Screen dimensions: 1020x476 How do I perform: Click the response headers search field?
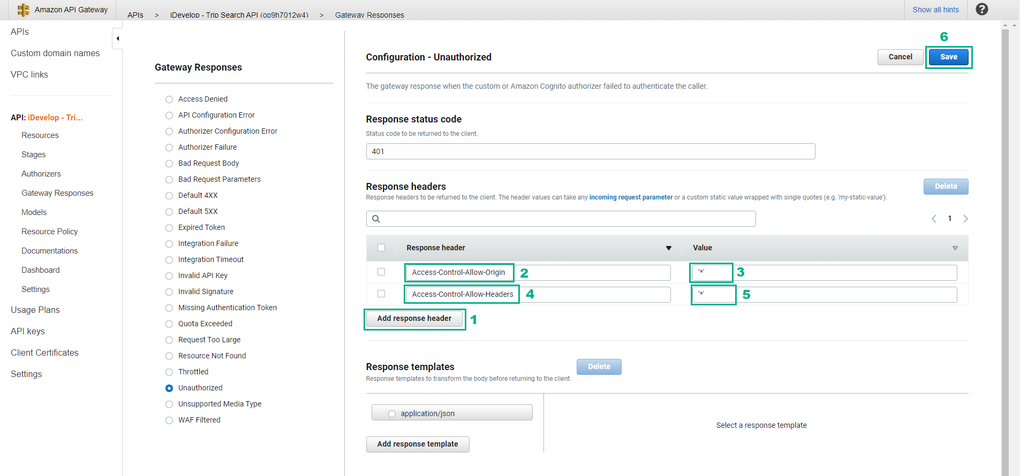point(561,219)
